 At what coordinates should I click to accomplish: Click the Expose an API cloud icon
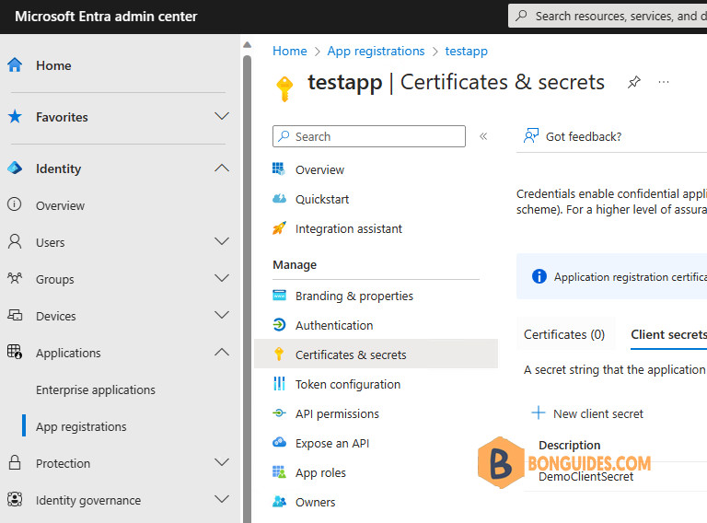pos(279,442)
